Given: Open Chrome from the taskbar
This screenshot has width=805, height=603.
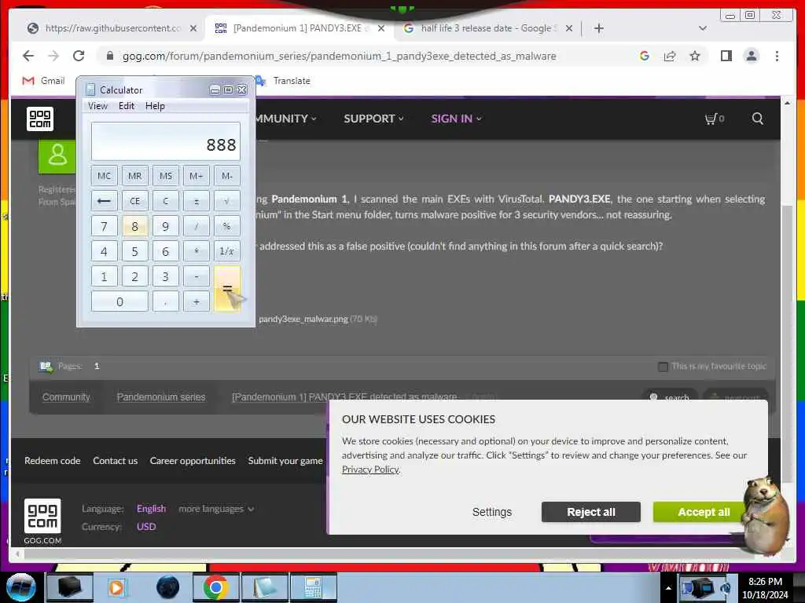Looking at the screenshot, I should [x=215, y=587].
